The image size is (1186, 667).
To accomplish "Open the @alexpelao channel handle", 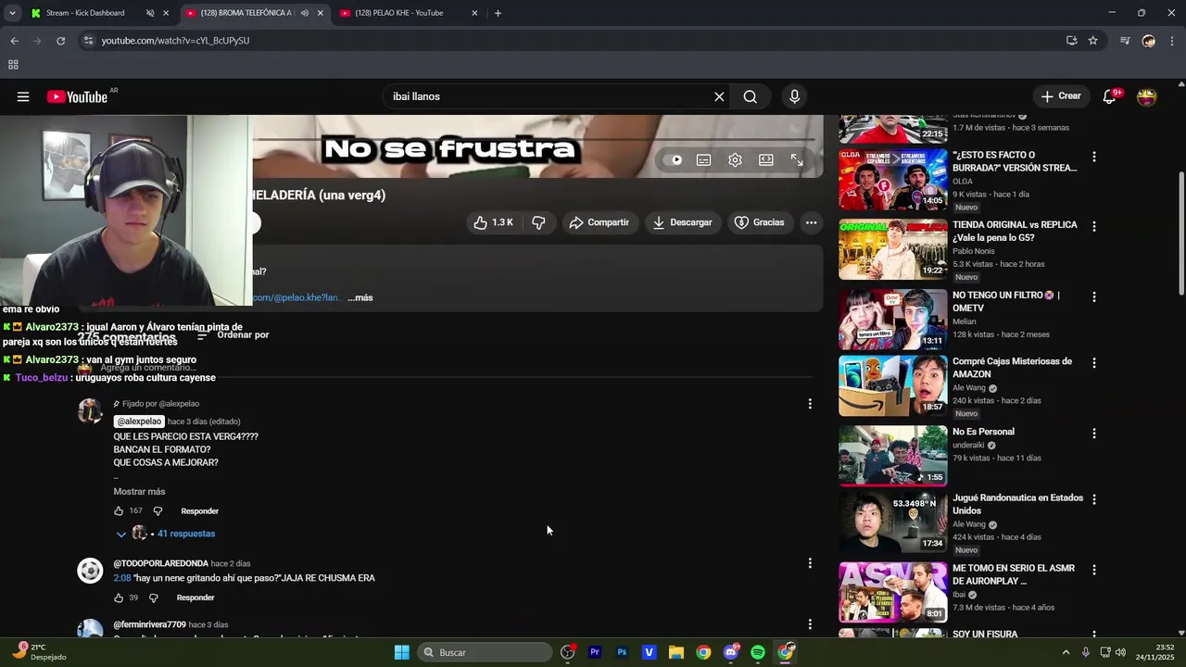I will pyautogui.click(x=139, y=422).
